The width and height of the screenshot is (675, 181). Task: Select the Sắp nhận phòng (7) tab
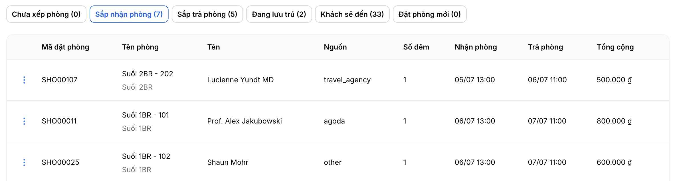point(129,14)
